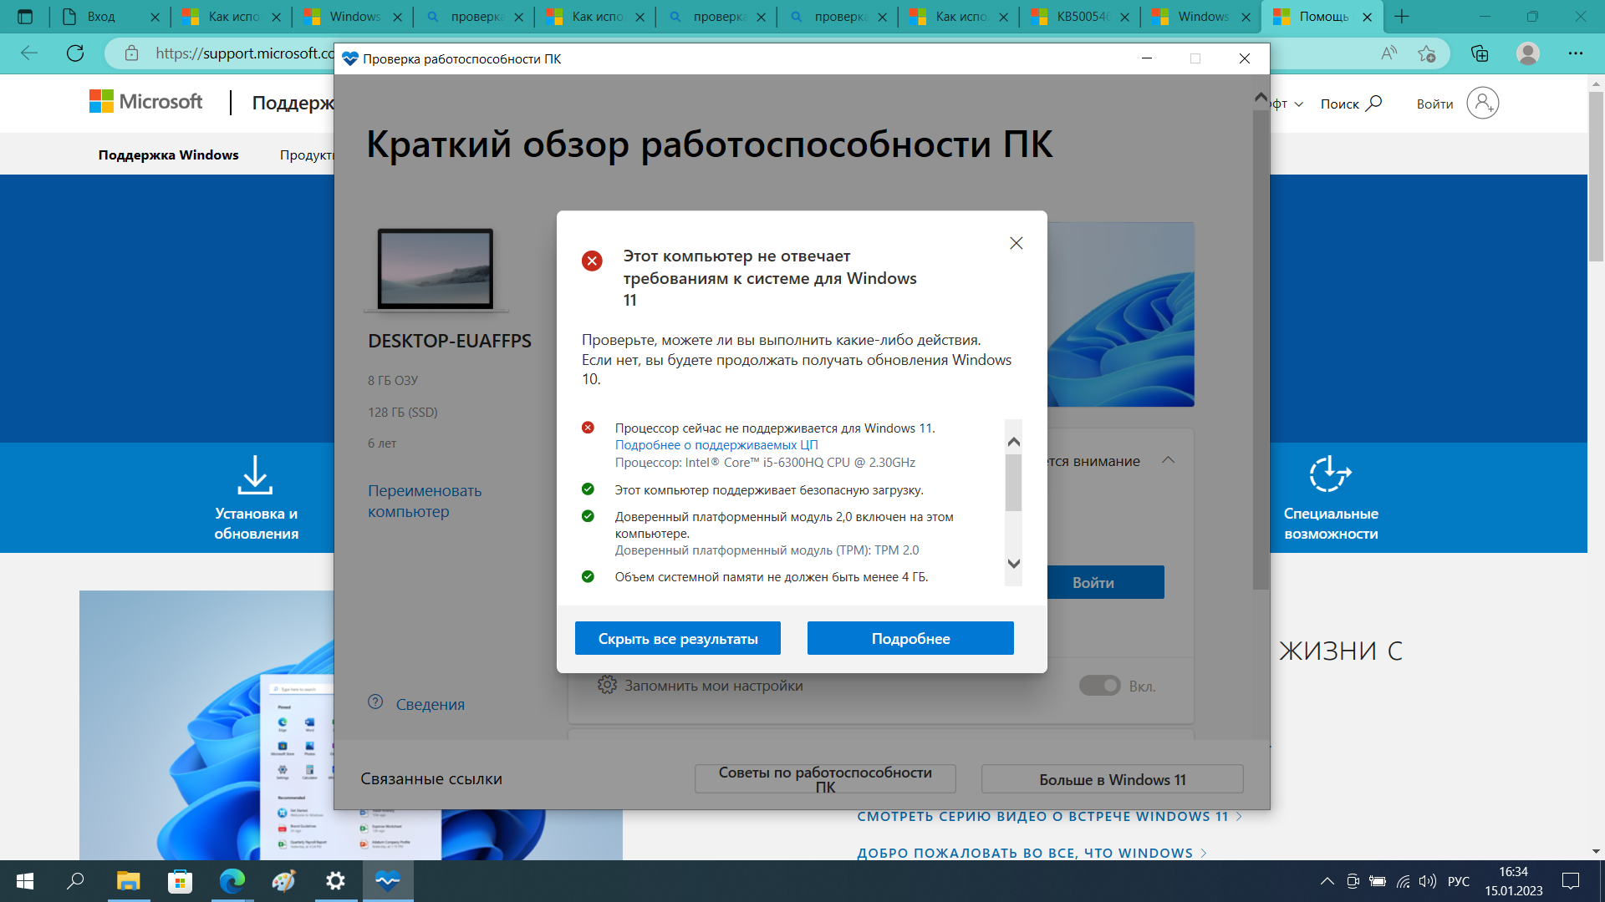
Task: Click green check icon for secure boot
Action: click(x=588, y=489)
